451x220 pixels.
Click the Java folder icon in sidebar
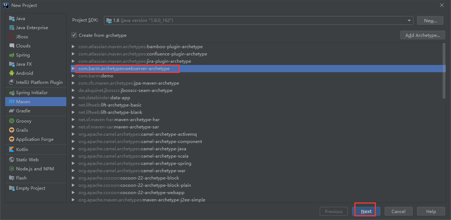pos(12,19)
